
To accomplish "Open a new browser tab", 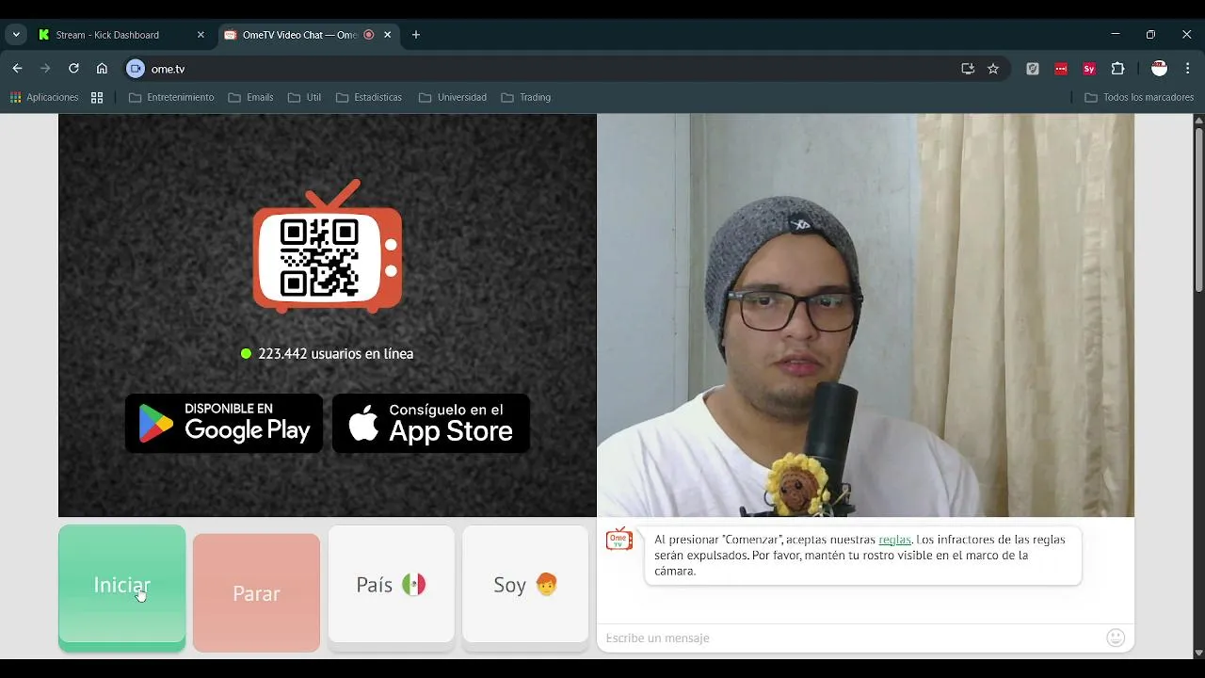I will (x=416, y=35).
